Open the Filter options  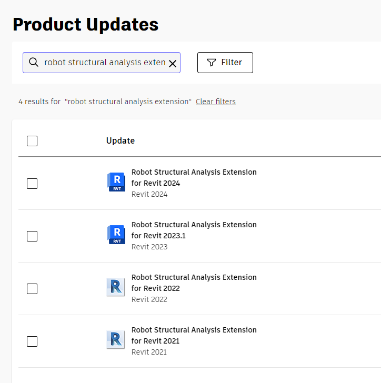click(x=225, y=63)
